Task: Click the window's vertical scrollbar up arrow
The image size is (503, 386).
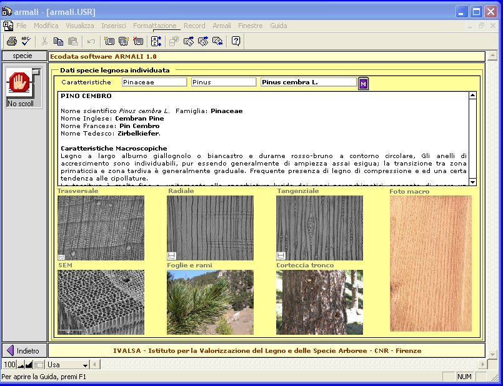Action: click(x=492, y=56)
